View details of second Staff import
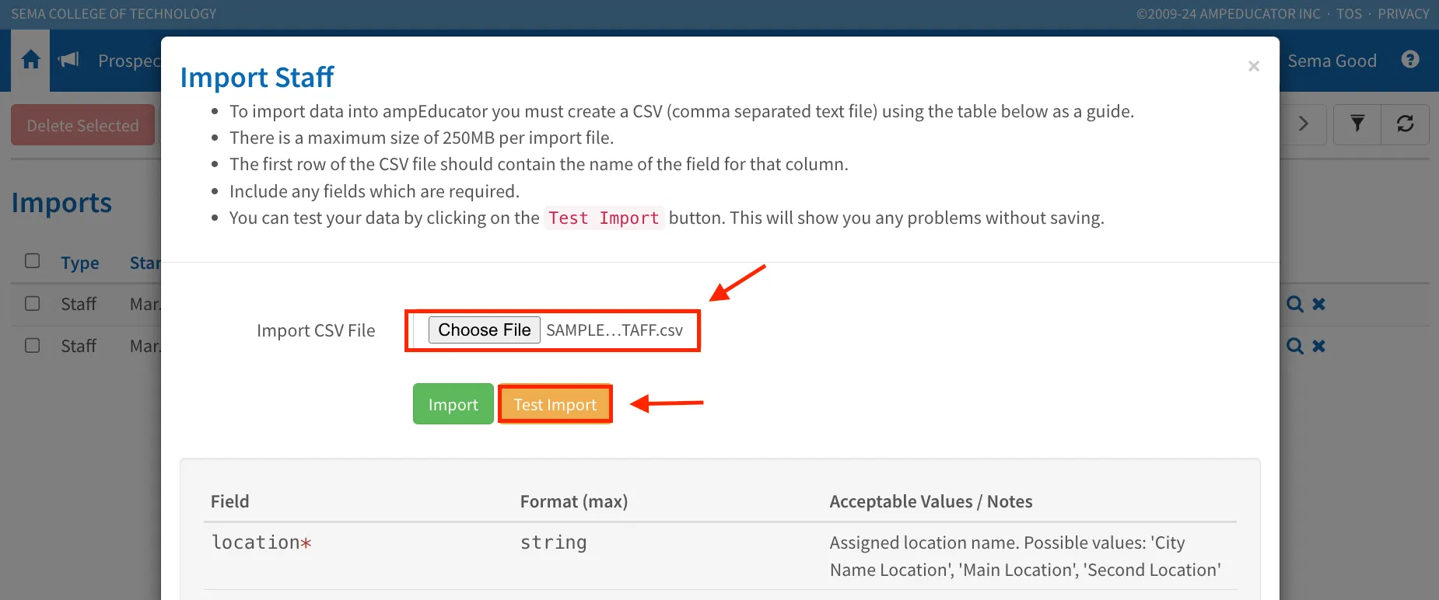 [x=1294, y=346]
